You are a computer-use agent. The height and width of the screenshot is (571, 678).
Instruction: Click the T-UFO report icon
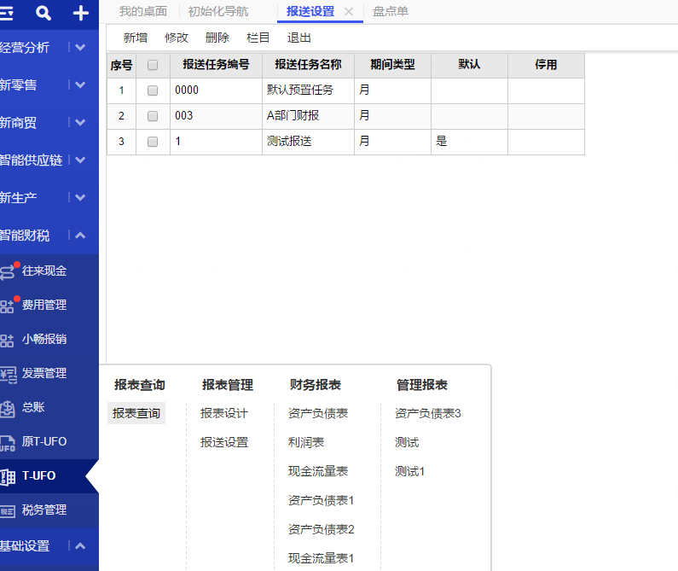(8, 477)
